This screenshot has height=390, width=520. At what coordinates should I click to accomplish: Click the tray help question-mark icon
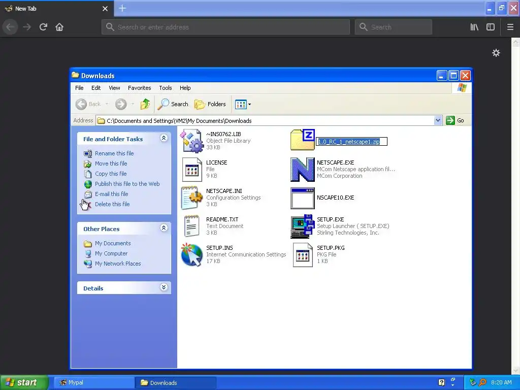(x=441, y=382)
